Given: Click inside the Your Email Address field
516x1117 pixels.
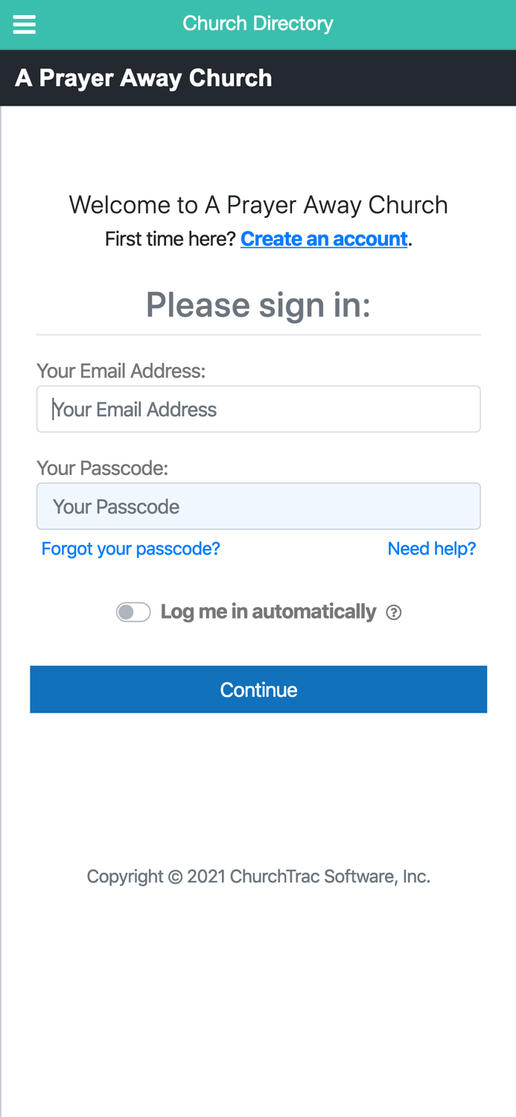Looking at the screenshot, I should click(x=258, y=408).
